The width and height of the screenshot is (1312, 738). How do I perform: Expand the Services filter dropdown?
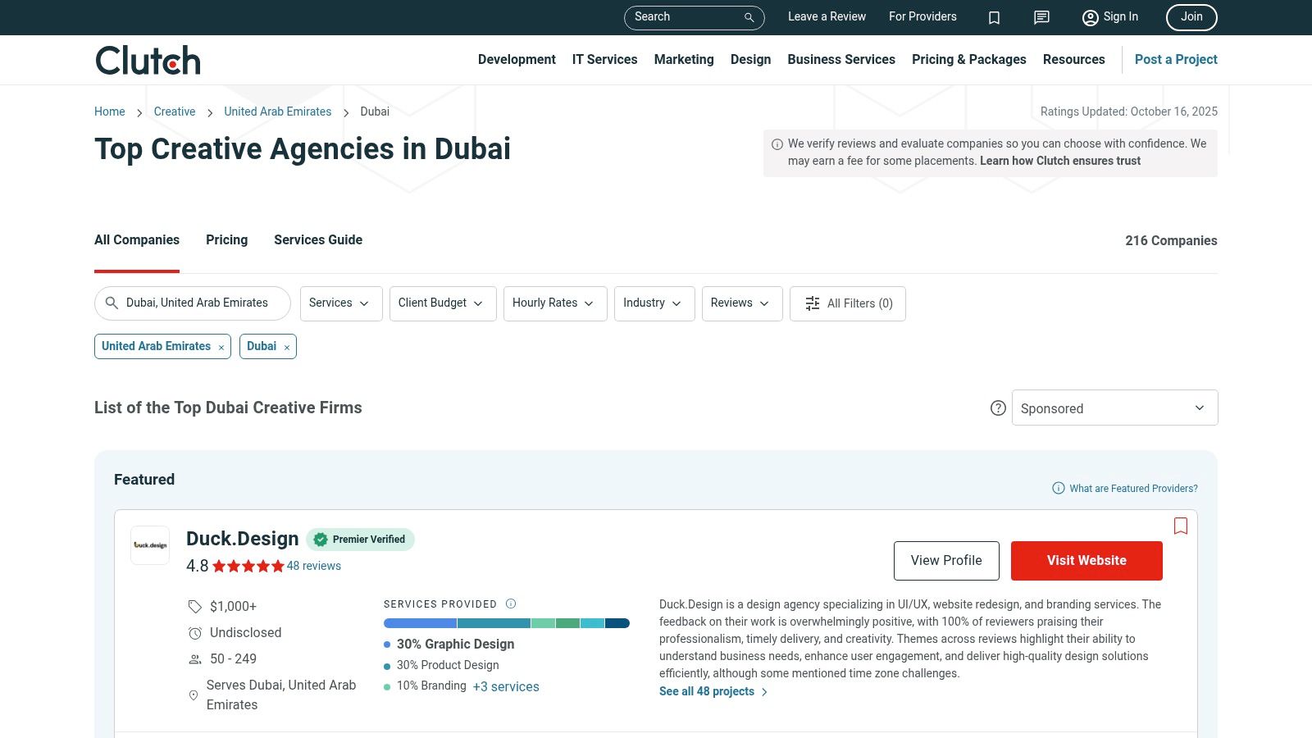point(340,303)
